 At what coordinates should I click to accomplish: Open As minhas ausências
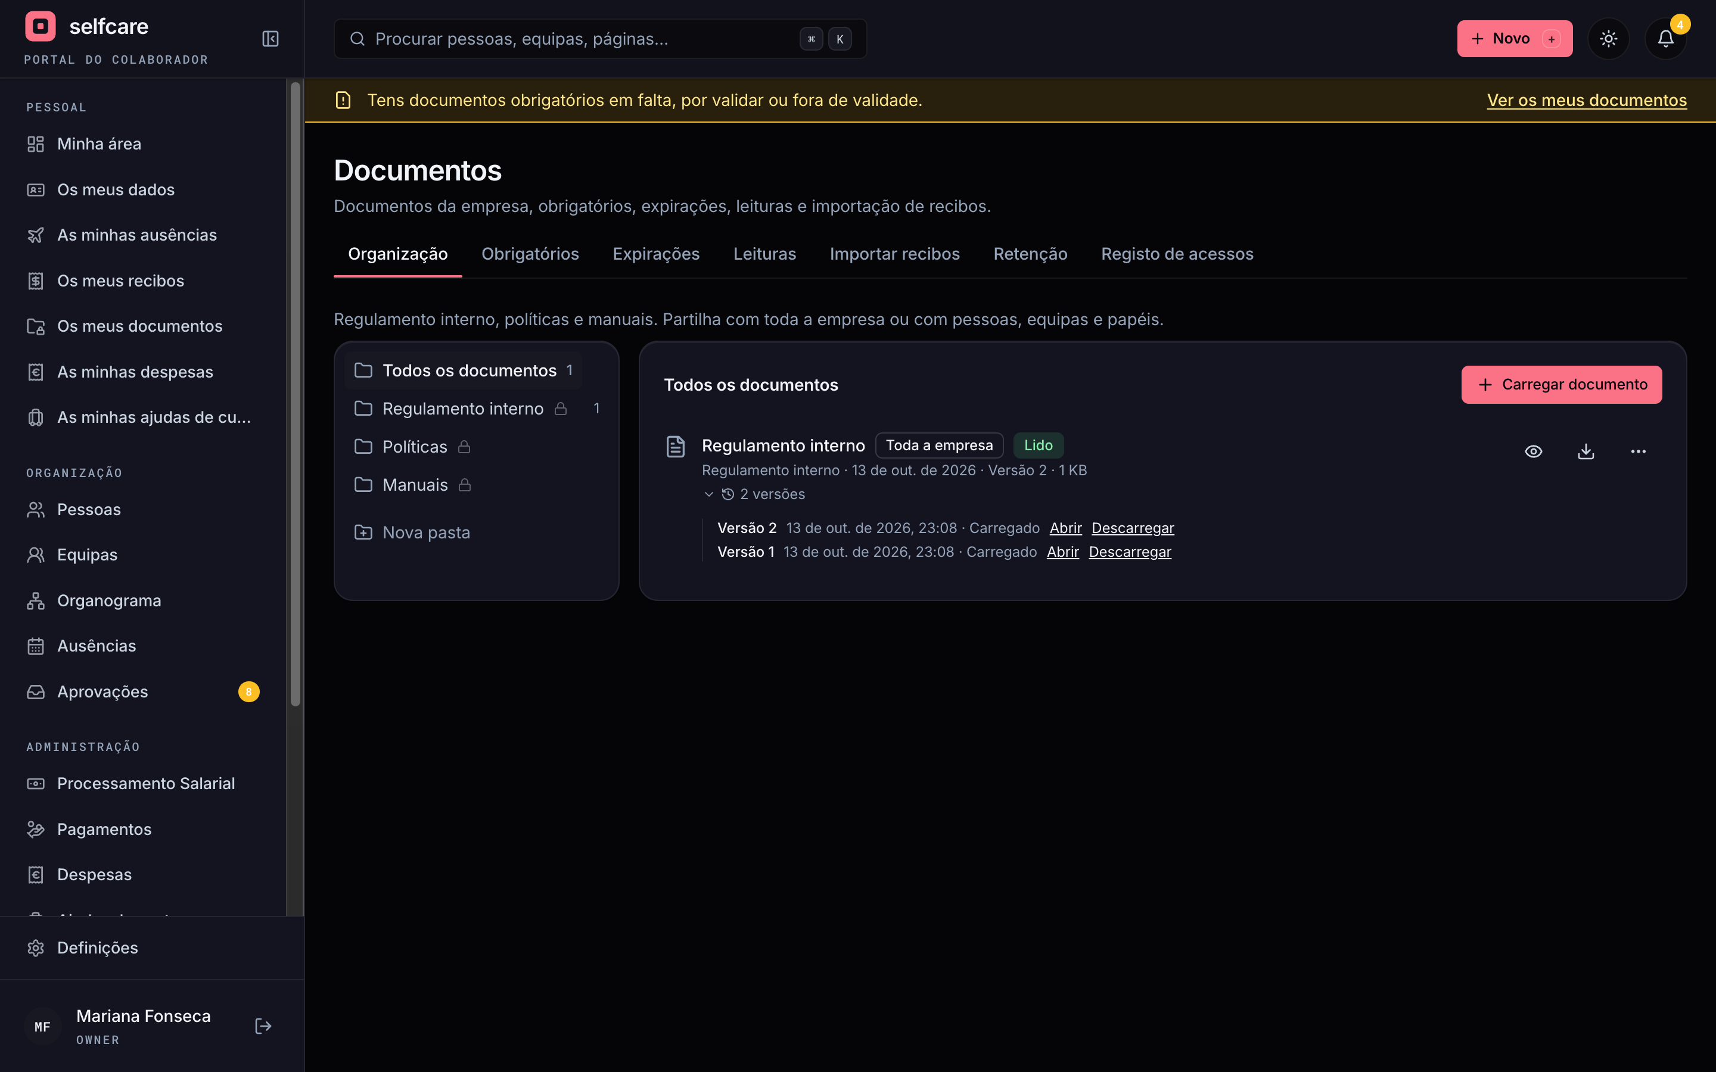(142, 235)
